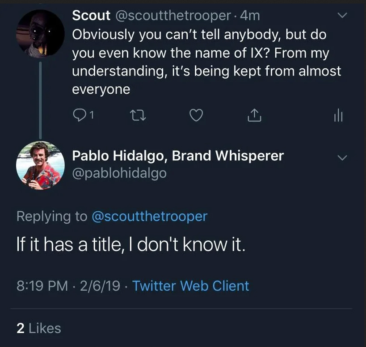The height and width of the screenshot is (347, 366).
Task: Open the @scoutthetrooper handle beside Scout's name
Action: pos(173,16)
